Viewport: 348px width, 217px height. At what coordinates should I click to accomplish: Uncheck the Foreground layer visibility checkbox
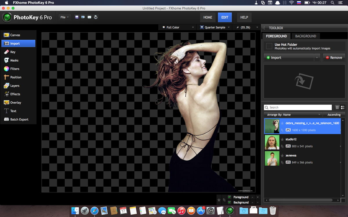229,197
